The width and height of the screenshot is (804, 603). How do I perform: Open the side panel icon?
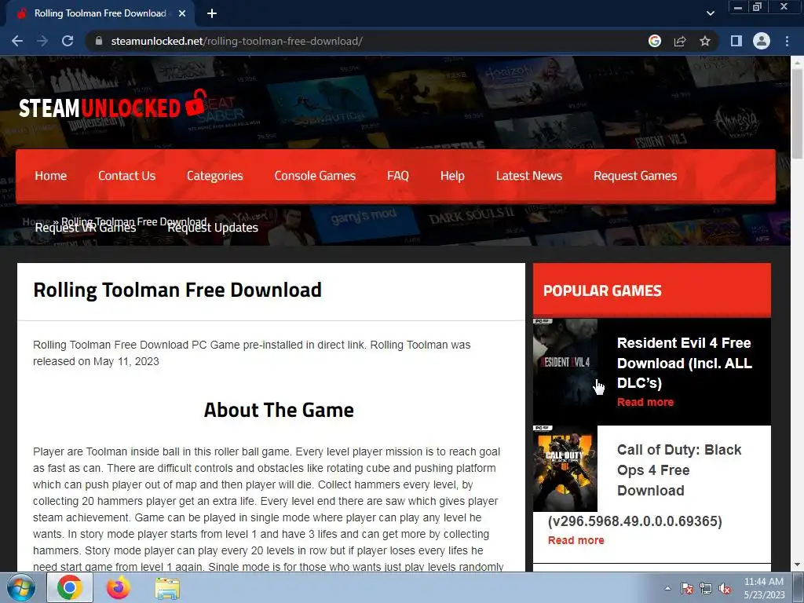[x=736, y=41]
